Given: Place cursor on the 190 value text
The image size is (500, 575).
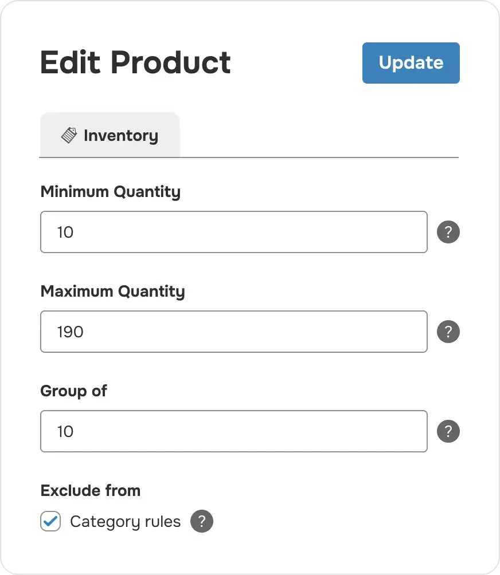Looking at the screenshot, I should pos(70,332).
